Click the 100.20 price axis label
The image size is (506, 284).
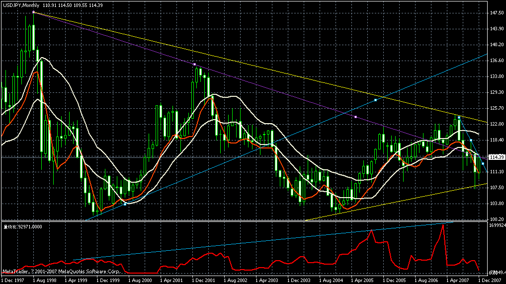click(497, 219)
